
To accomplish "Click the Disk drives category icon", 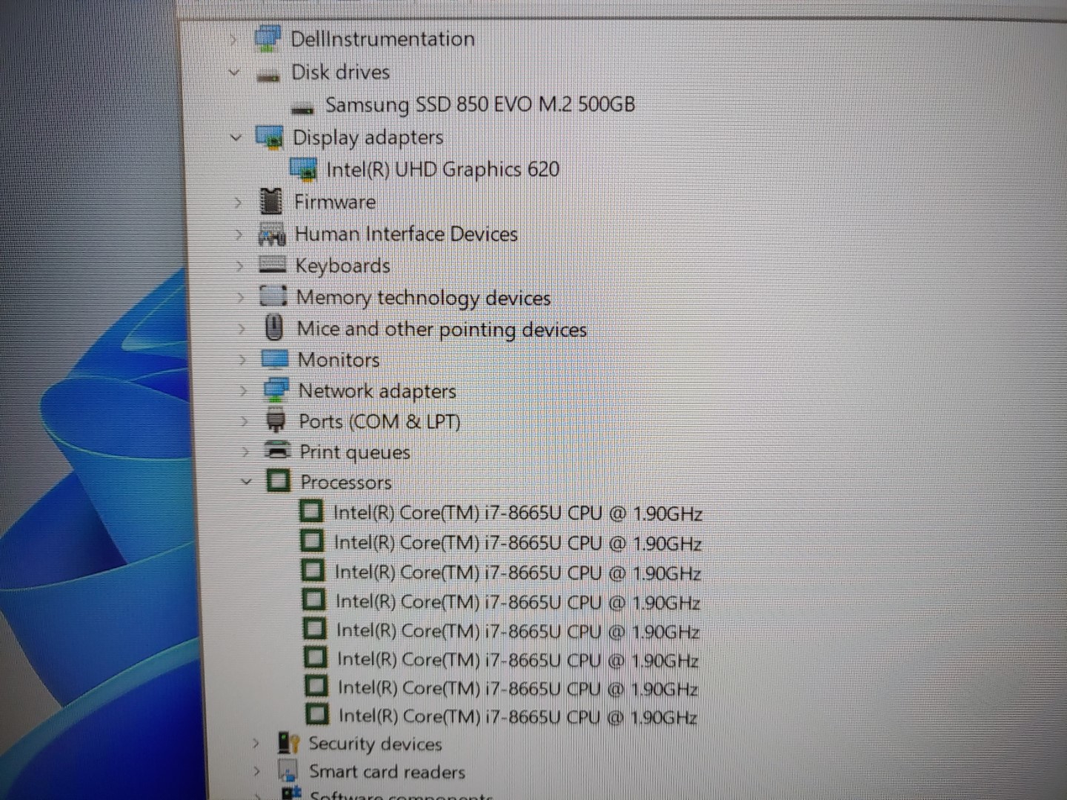I will point(268,75).
